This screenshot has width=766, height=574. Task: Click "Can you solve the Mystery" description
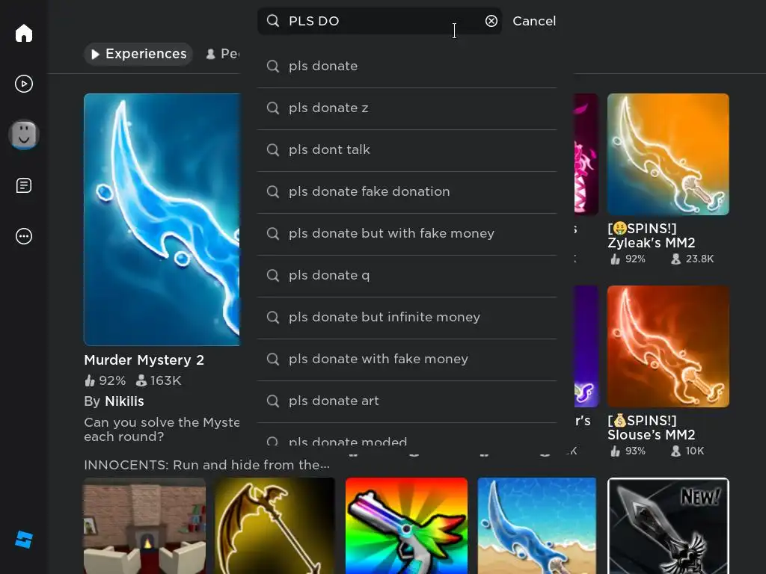pos(162,430)
